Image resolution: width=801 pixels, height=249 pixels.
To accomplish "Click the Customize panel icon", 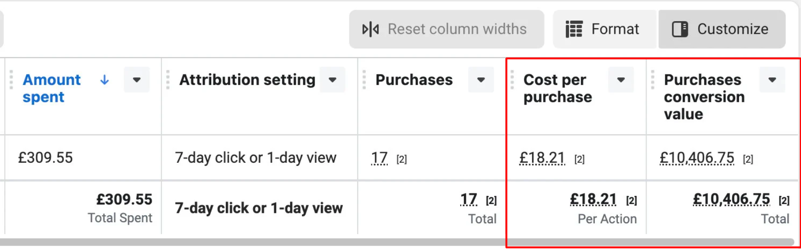I will tap(679, 30).
